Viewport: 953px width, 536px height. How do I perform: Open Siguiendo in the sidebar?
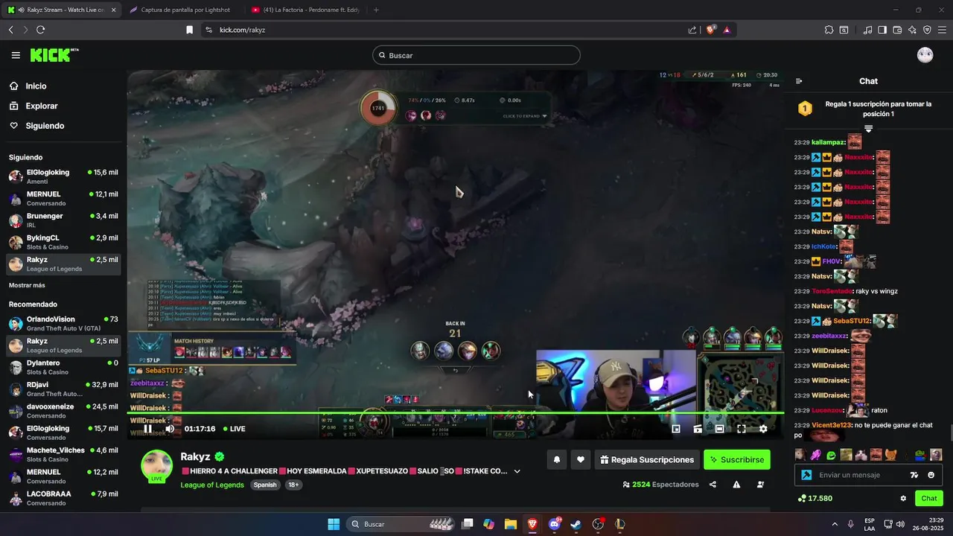[36, 126]
